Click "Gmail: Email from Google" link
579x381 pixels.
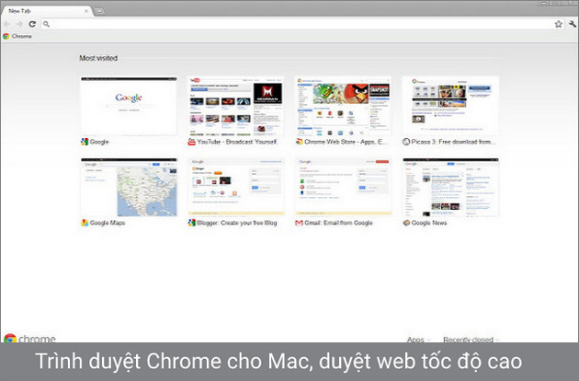(x=338, y=223)
